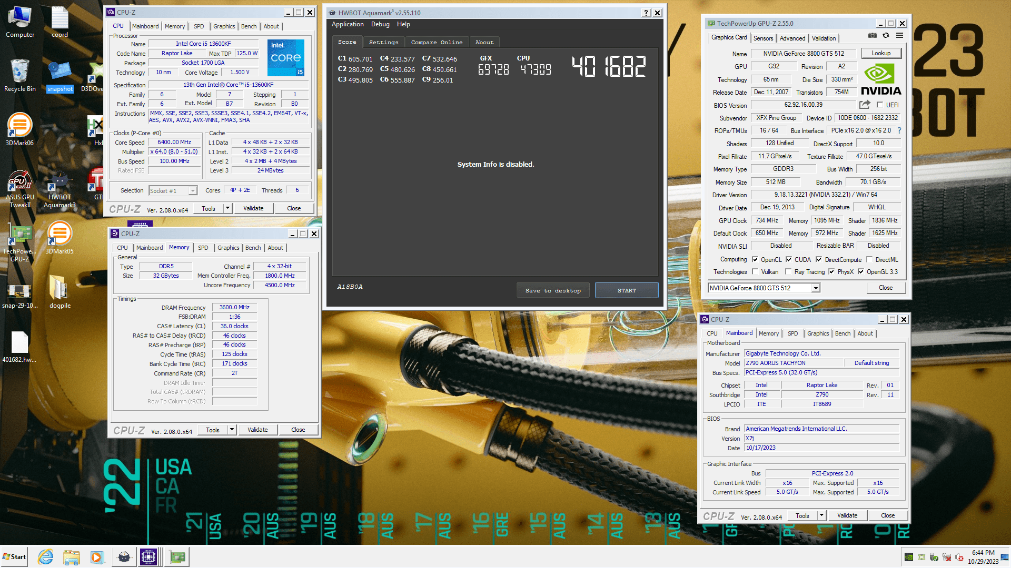This screenshot has width=1011, height=568.
Task: Toggle the Vulkan checkbox
Action: tap(755, 271)
